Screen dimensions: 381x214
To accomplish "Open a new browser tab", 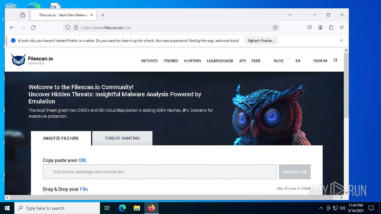I will 103,15.
